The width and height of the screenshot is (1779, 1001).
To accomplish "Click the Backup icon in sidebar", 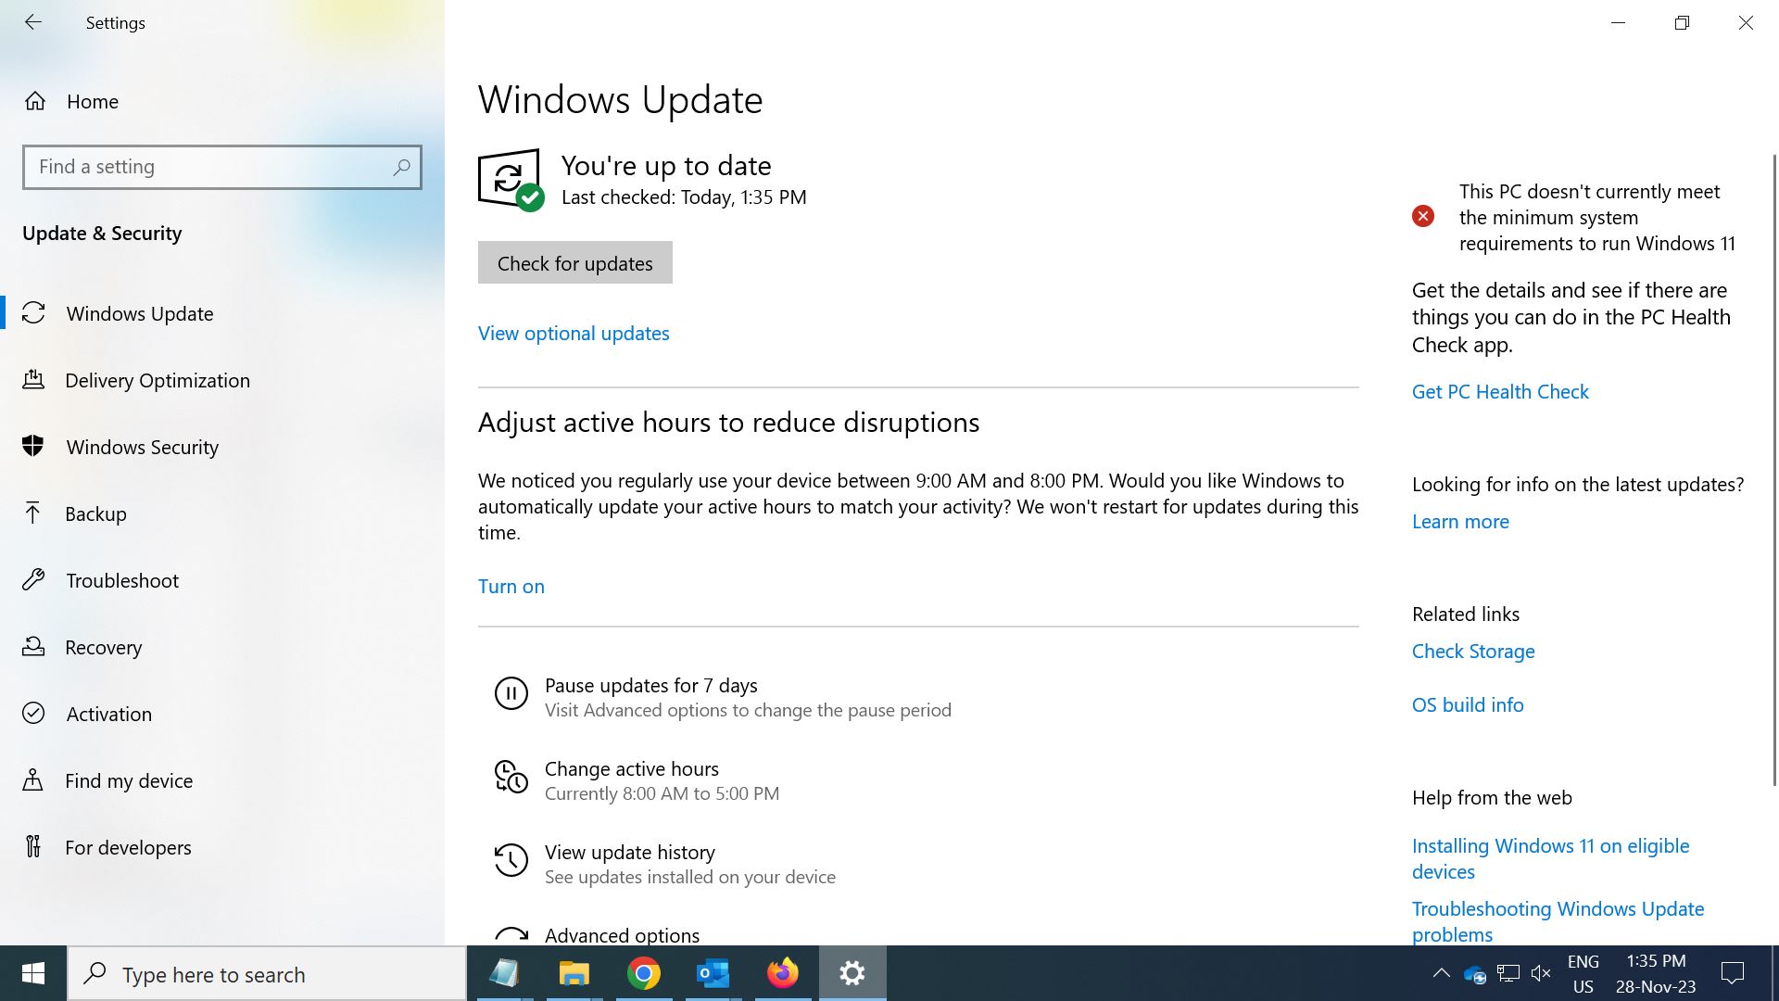I will 33,513.
